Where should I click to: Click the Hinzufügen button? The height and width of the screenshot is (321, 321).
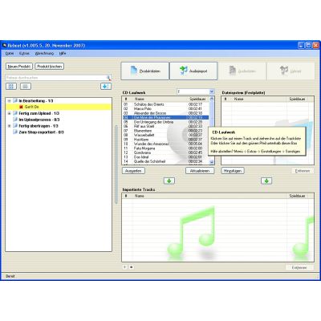click(233, 171)
